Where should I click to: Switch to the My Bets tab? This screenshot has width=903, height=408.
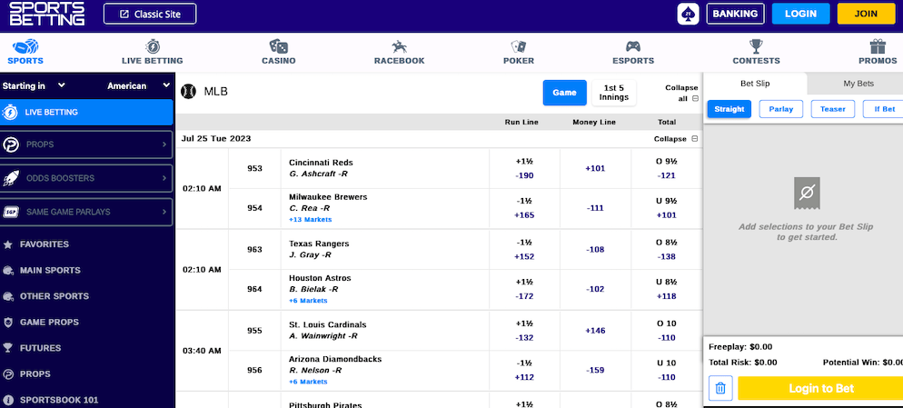point(858,84)
